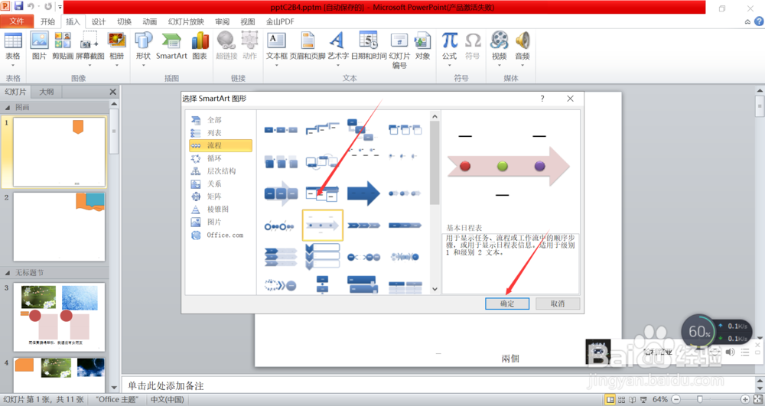Screen dimensions: 765x406
Task: Save the presentation with the floppy icon
Action: point(18,6)
